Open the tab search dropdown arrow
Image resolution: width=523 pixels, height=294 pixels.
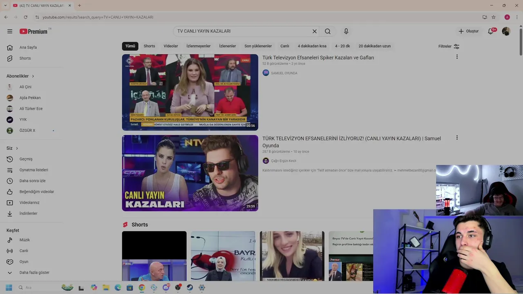coord(5,5)
